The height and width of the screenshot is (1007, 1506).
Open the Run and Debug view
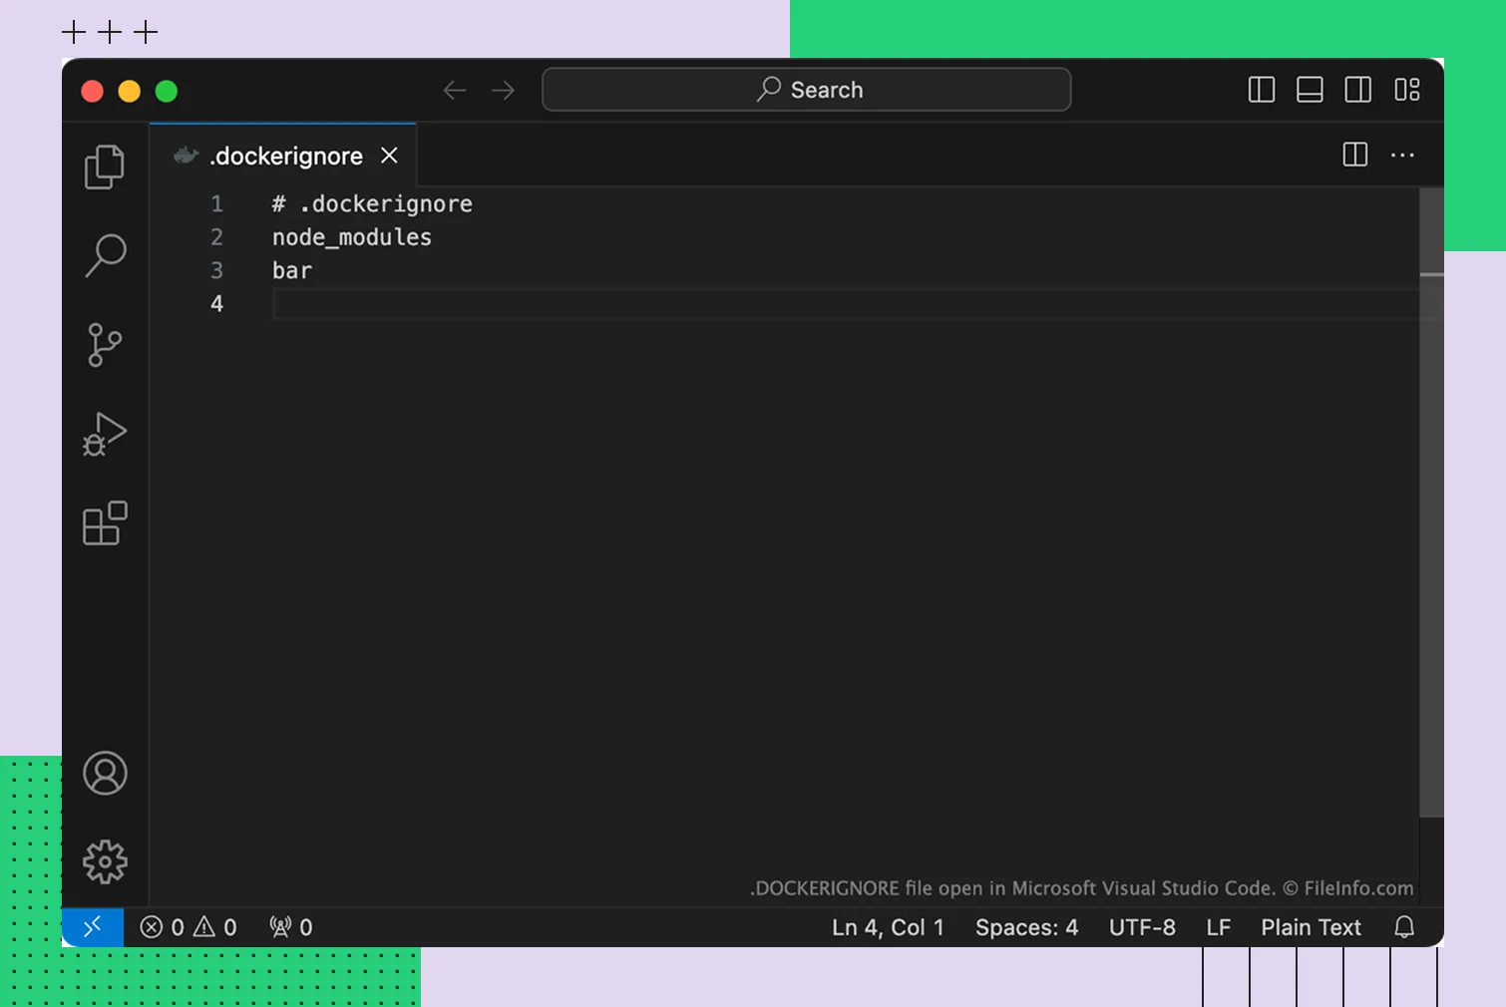tap(105, 435)
